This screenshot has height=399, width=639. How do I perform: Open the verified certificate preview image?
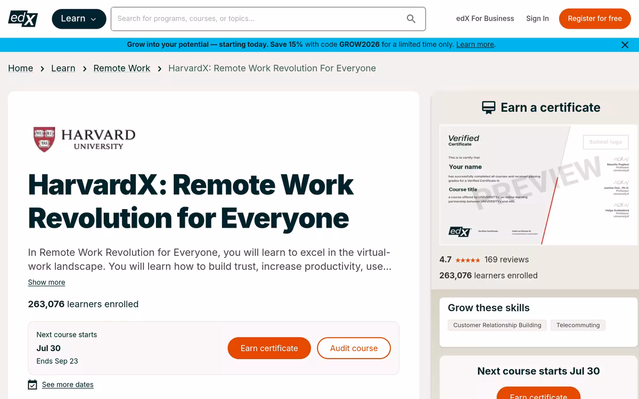coord(538,185)
